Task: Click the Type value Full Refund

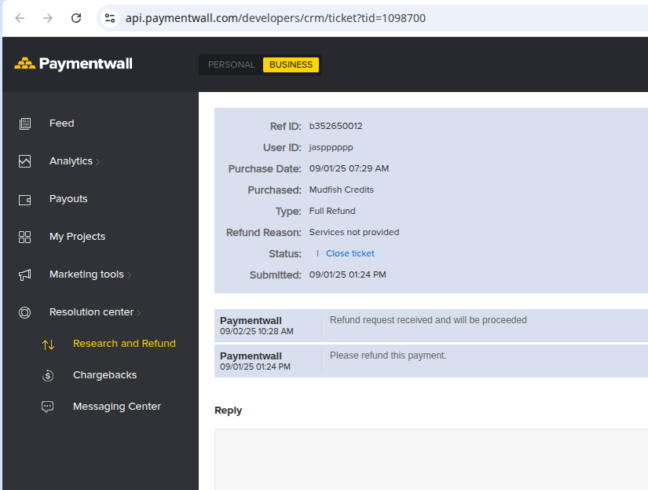Action: tap(332, 211)
